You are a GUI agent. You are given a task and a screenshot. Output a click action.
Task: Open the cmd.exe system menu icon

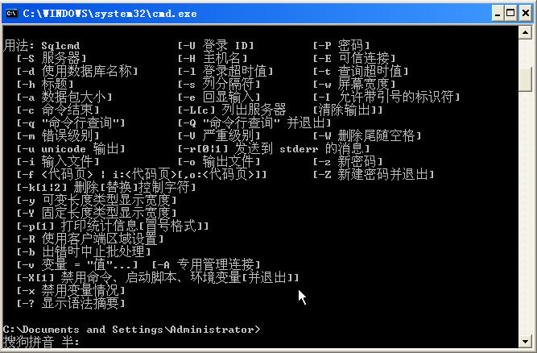[11, 14]
